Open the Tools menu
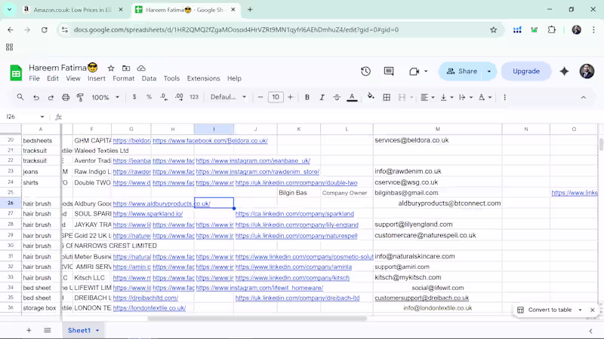This screenshot has width=604, height=339. [x=171, y=78]
